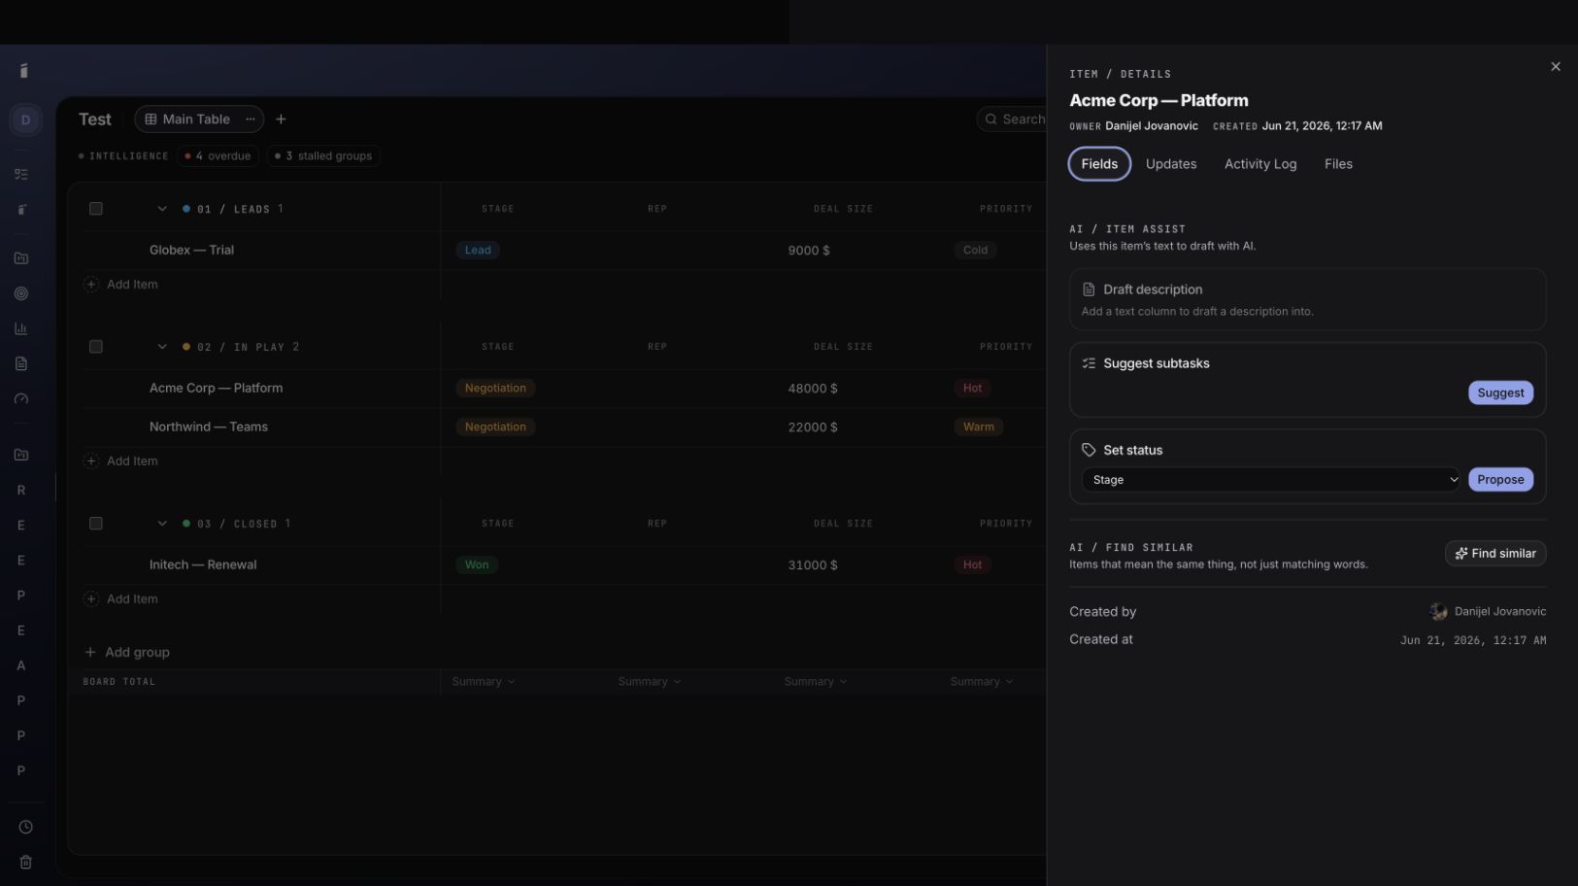Open the target goals icon in sidebar
The height and width of the screenshot is (886, 1578).
[21, 293]
